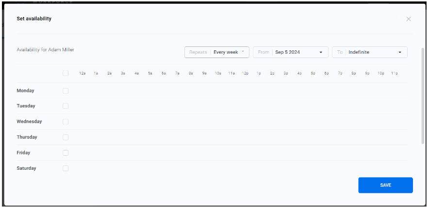Screen dimensions: 428x207
Task: Click the 5p hour column label
Action: 313,74
